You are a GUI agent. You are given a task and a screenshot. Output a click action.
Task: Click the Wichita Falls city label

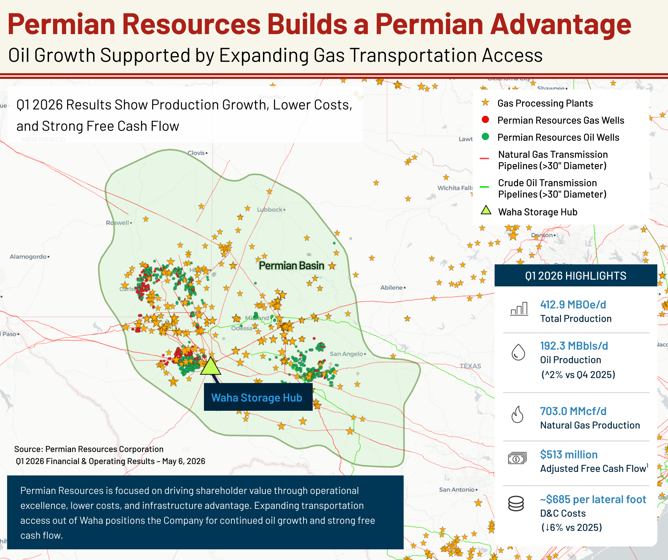point(455,188)
